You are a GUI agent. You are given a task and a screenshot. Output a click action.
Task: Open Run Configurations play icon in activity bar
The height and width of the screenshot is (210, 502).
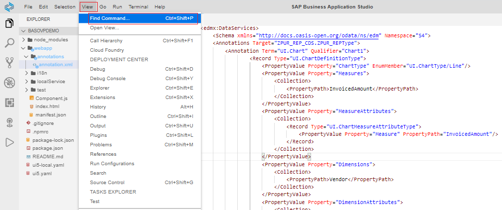coord(9,142)
